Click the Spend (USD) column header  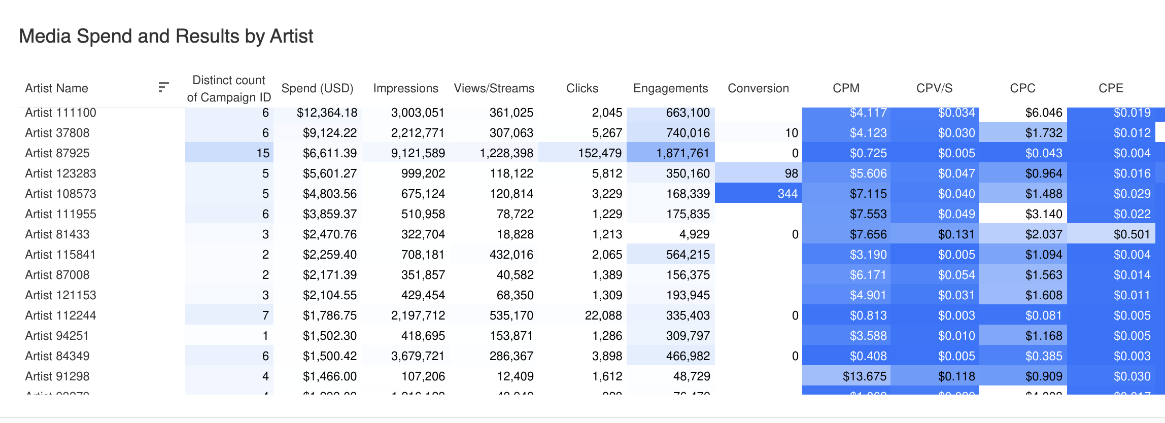[317, 88]
